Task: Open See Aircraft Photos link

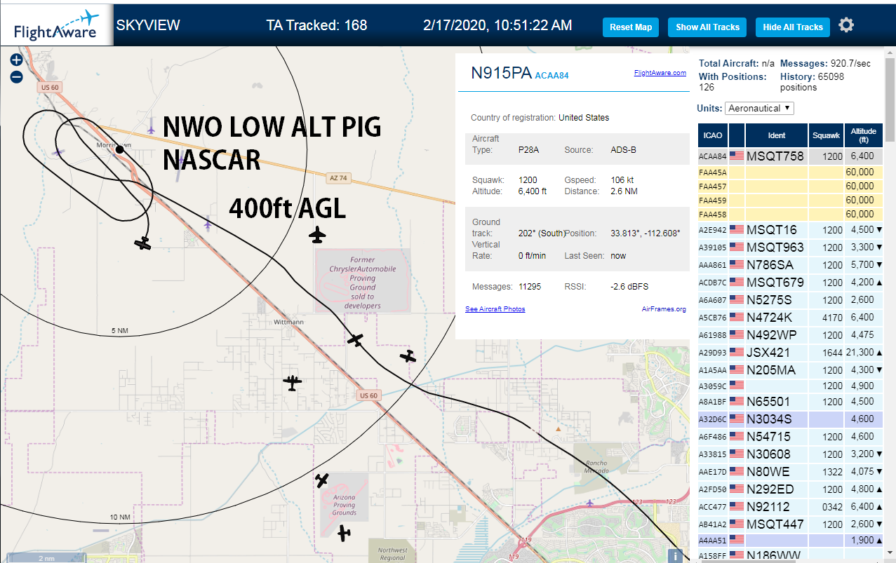Action: (x=495, y=309)
